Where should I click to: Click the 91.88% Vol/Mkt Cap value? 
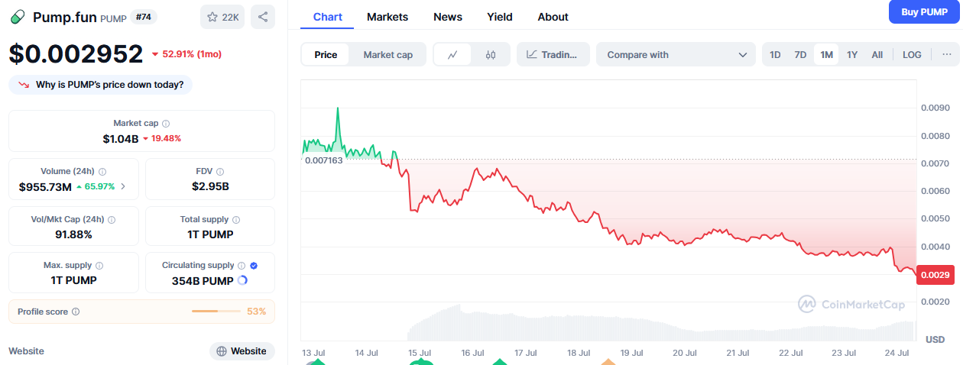tap(73, 234)
